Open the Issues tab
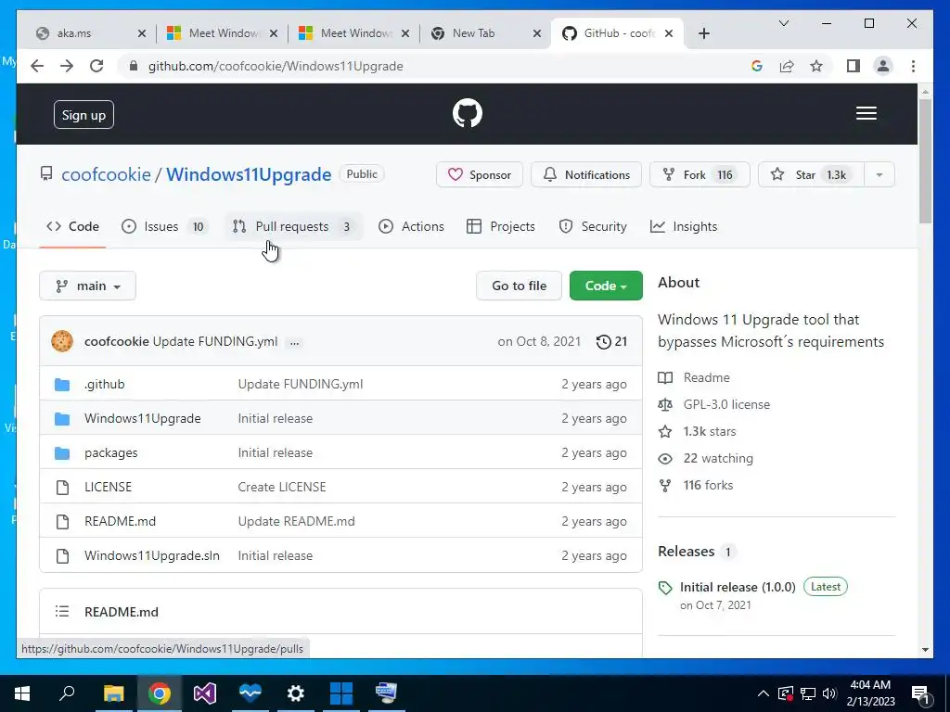This screenshot has width=950, height=712. click(163, 226)
